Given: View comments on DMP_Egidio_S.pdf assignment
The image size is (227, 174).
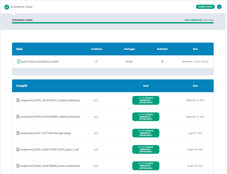Looking at the screenshot, I should click(97, 149).
